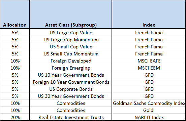Image resolution: width=186 pixels, height=121 pixels.
Task: Click the Goldman Sachs Commodity Index cell
Action: (149, 103)
